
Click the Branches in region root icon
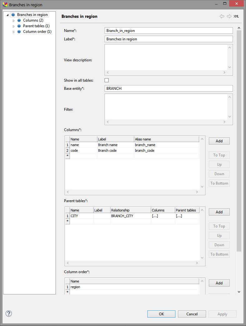click(13, 15)
